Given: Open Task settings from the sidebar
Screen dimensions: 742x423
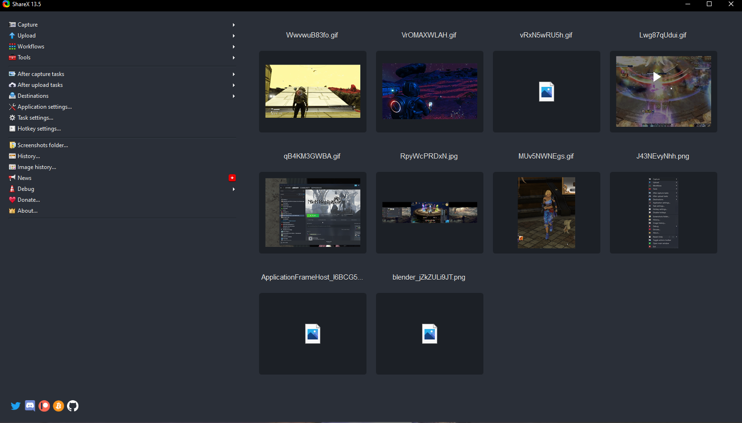Looking at the screenshot, I should pos(35,117).
